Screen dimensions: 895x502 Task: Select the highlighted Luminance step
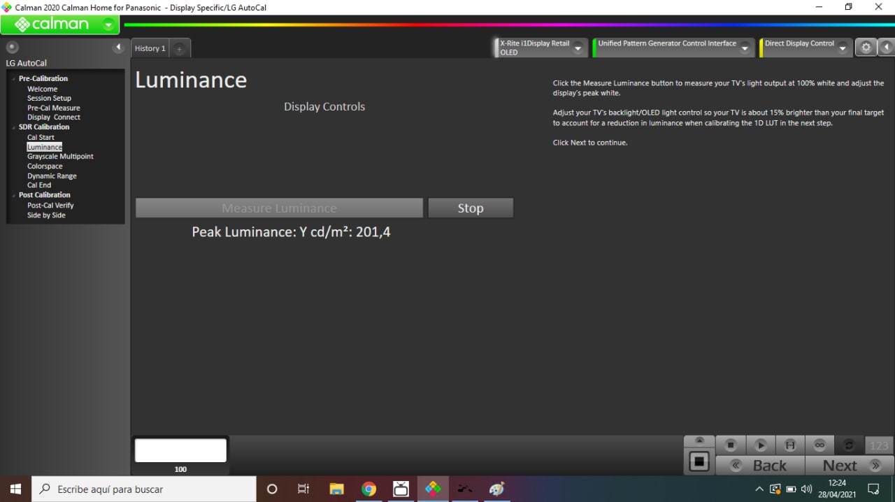point(45,147)
